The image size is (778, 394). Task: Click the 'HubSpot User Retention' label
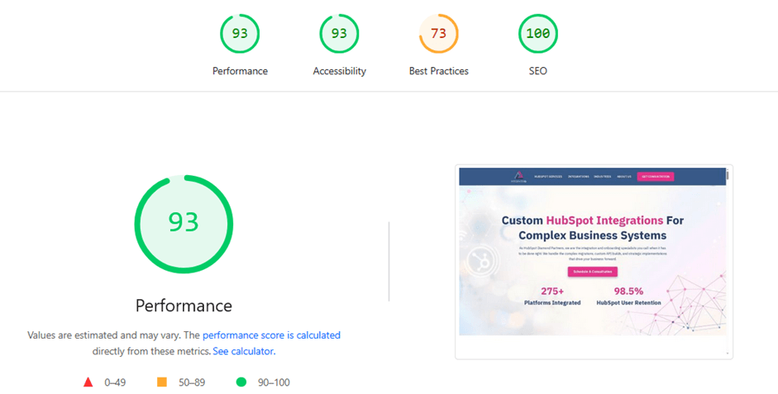tap(628, 303)
